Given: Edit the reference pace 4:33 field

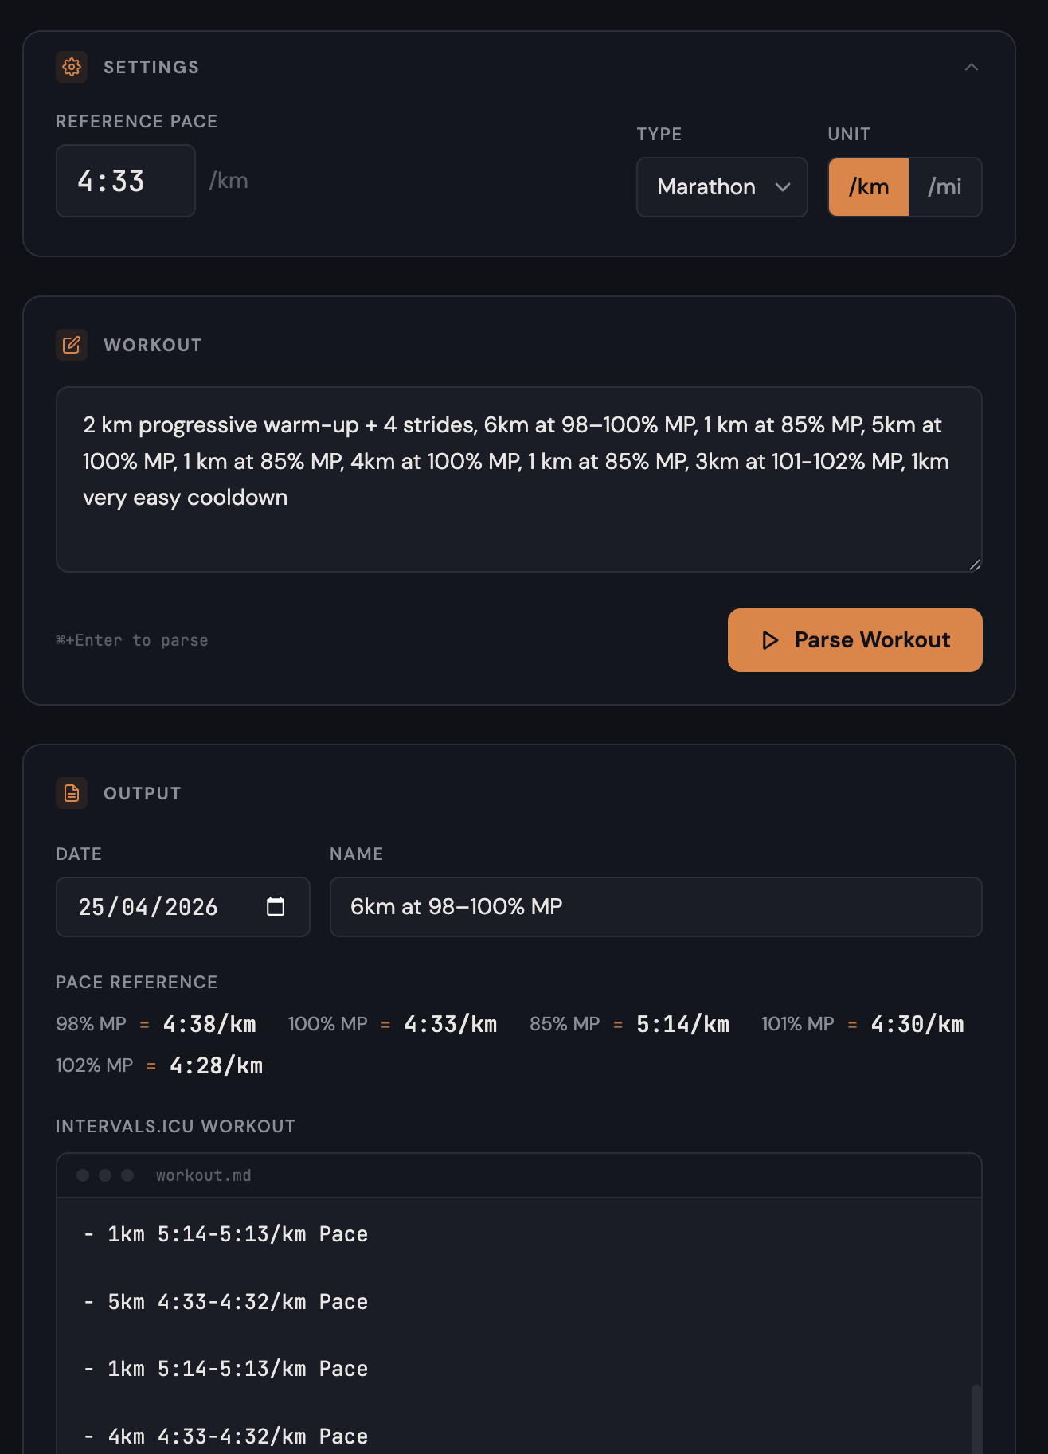Looking at the screenshot, I should coord(126,181).
